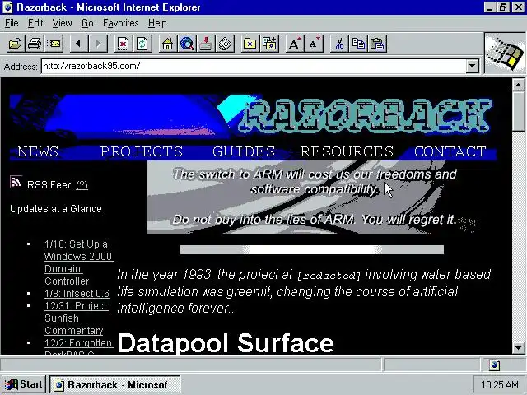The height and width of the screenshot is (395, 527).
Task: Refresh the page with Refresh icon
Action: [x=142, y=44]
